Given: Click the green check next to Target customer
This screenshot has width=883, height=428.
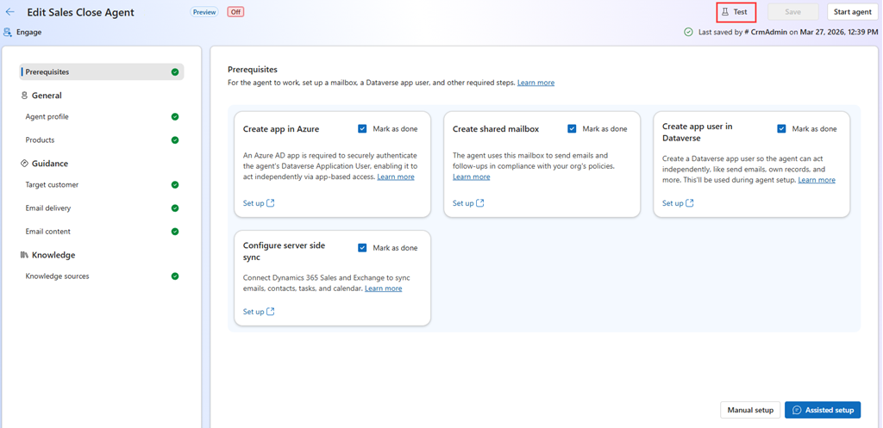Looking at the screenshot, I should 175,185.
